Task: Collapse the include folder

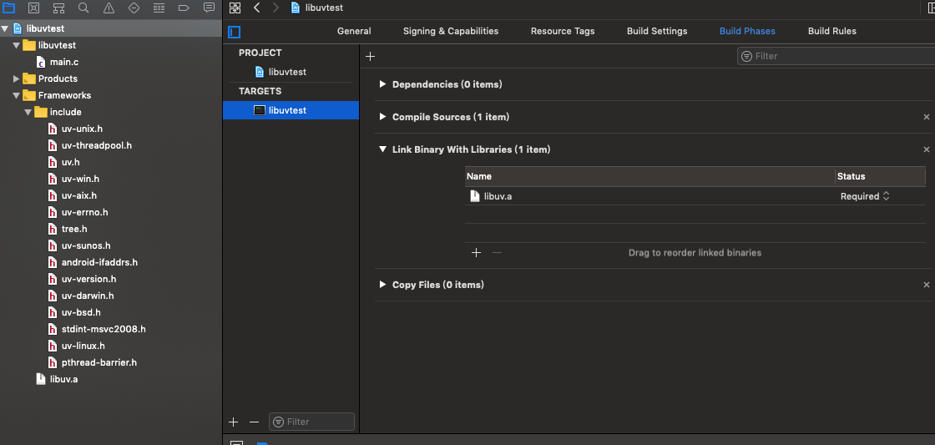Action: coord(28,112)
